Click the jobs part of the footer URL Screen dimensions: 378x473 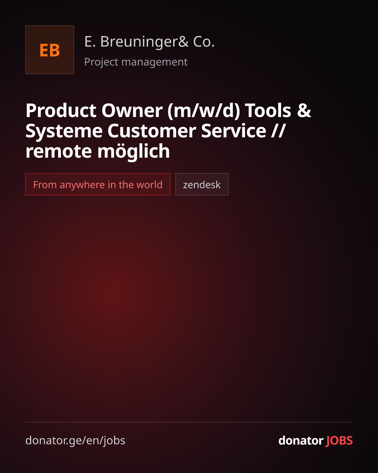(x=114, y=441)
